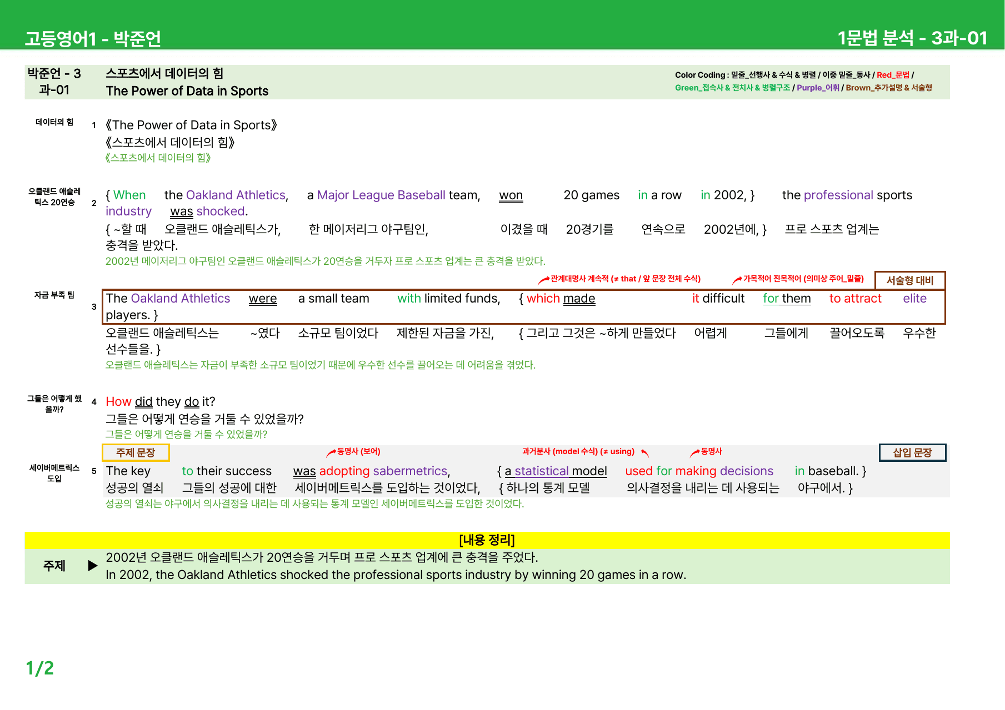Image resolution: width=1005 pixels, height=710 pixels.
Task: Click phrase used for making decisions
Action: click(699, 471)
